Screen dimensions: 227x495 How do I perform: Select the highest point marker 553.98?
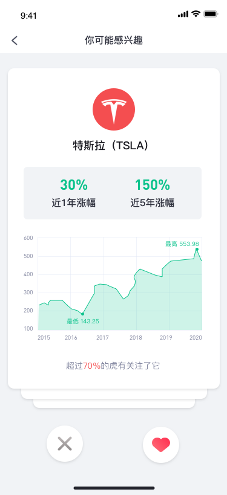[197, 249]
